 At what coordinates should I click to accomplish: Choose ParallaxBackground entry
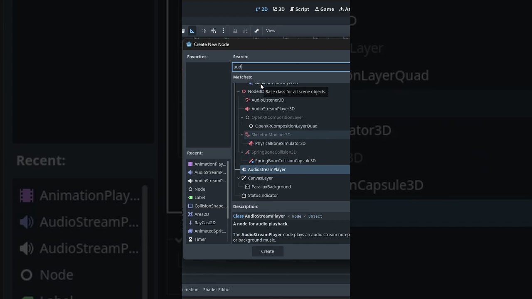pos(271,187)
